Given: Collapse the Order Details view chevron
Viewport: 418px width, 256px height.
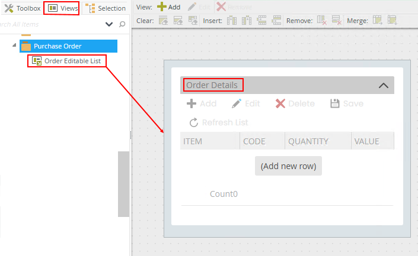Looking at the screenshot, I should 384,86.
